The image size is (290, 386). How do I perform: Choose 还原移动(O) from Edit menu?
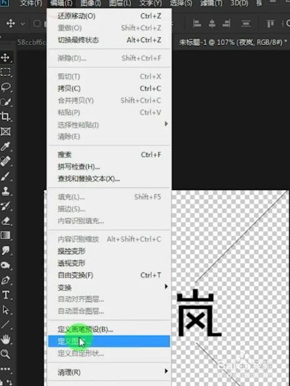tap(109, 16)
